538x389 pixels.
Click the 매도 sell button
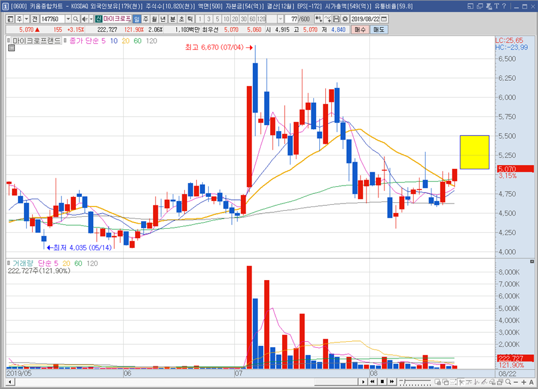click(379, 30)
